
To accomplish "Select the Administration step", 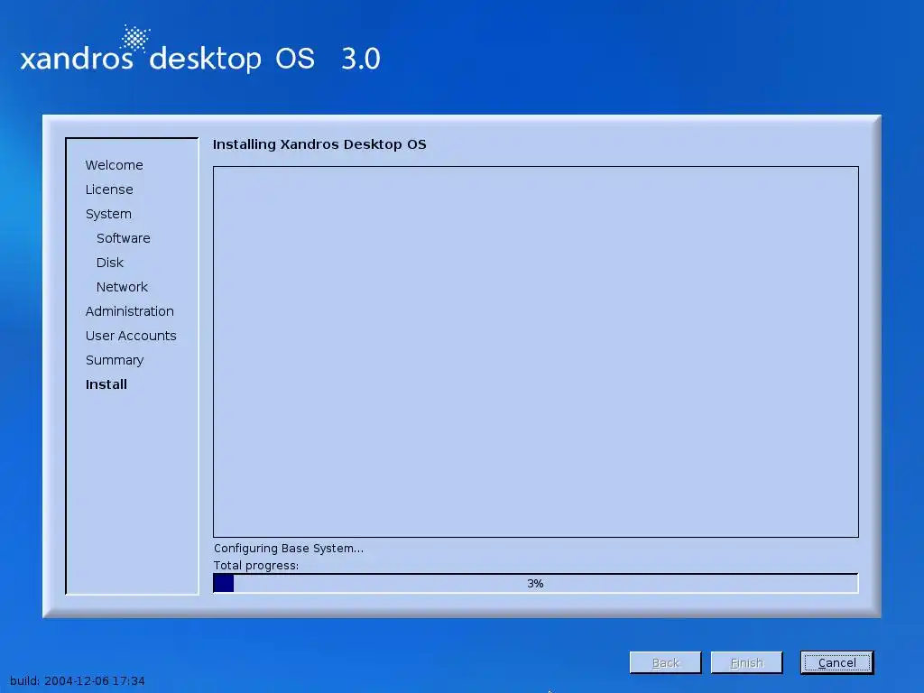I will point(130,311).
